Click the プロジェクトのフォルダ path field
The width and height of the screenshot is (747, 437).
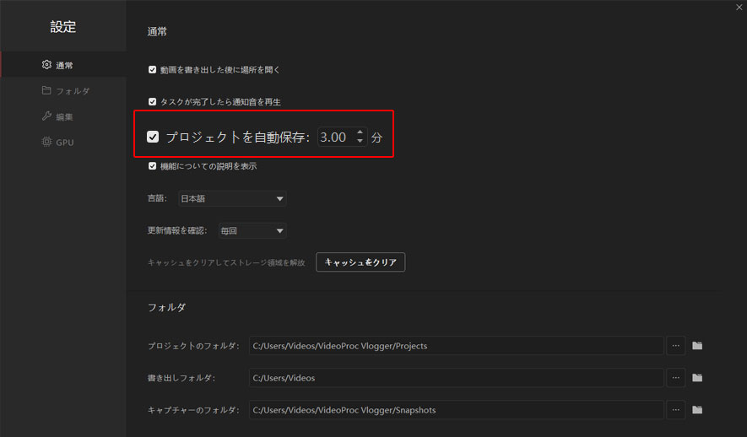(456, 346)
